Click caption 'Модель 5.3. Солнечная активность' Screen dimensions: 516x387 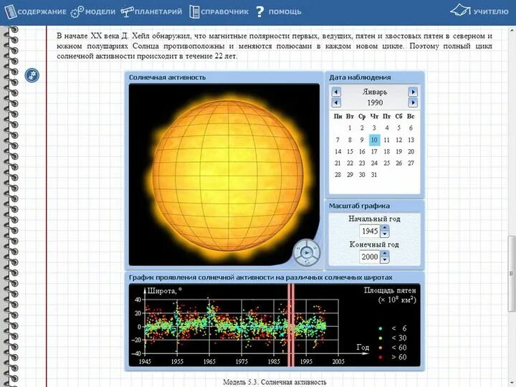(274, 382)
